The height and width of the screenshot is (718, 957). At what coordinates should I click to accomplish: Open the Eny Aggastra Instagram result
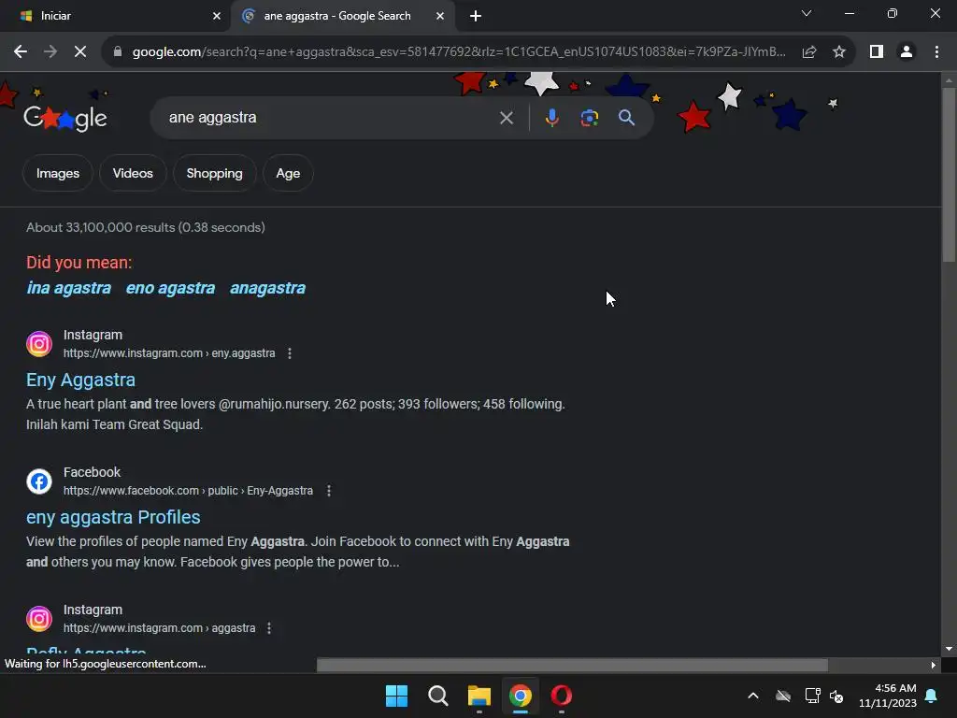[x=80, y=380]
